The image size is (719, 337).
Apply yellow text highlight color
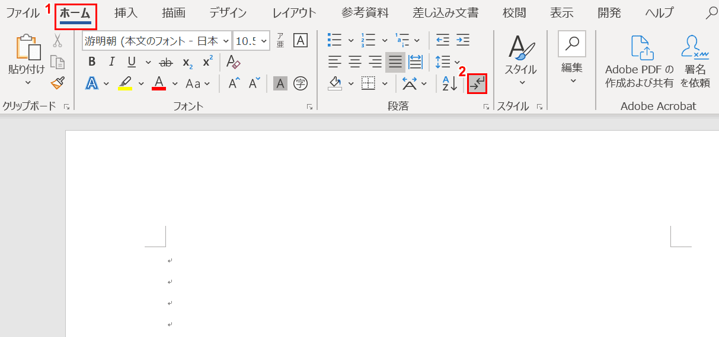[x=125, y=83]
